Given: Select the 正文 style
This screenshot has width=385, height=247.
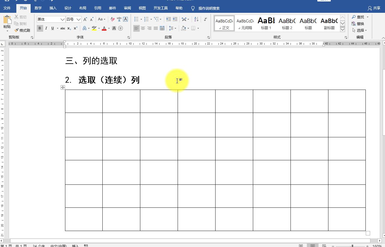Looking at the screenshot, I should [x=224, y=23].
